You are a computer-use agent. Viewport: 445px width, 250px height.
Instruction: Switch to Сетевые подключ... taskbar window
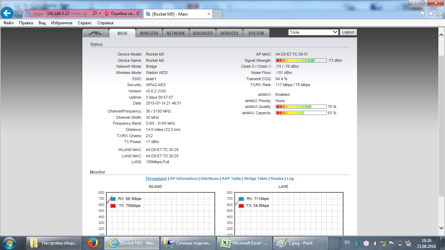tap(188, 243)
